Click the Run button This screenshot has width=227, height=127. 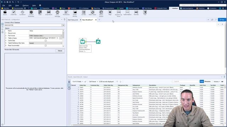tap(222, 20)
